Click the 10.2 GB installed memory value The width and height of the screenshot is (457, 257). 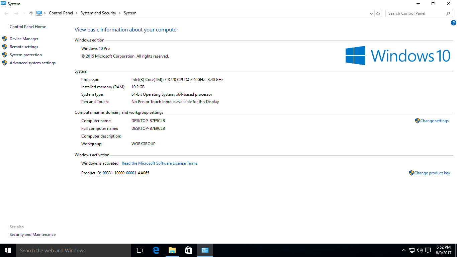coord(138,87)
